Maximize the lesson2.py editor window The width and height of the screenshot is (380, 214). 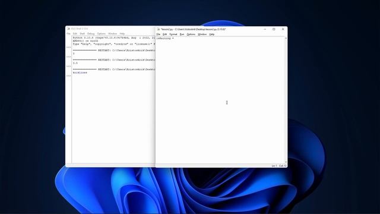coord(274,29)
